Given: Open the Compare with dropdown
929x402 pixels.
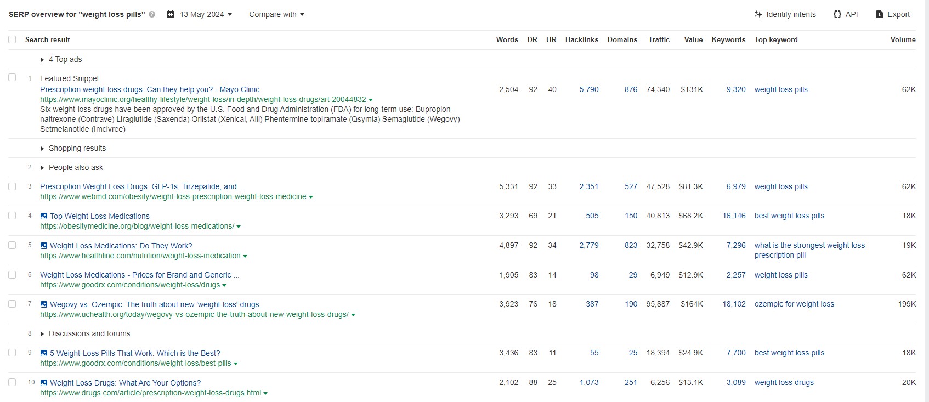Looking at the screenshot, I should (276, 14).
